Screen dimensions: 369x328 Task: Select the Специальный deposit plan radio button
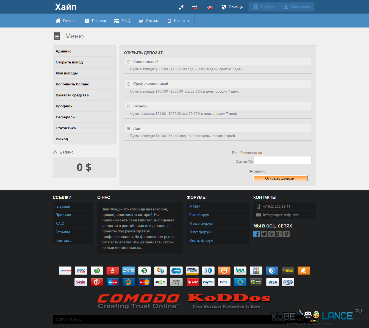(x=129, y=62)
